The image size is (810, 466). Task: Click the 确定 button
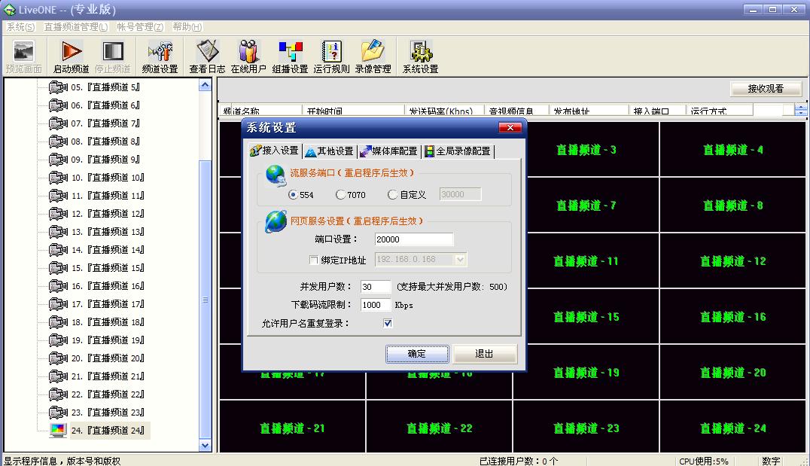point(417,353)
